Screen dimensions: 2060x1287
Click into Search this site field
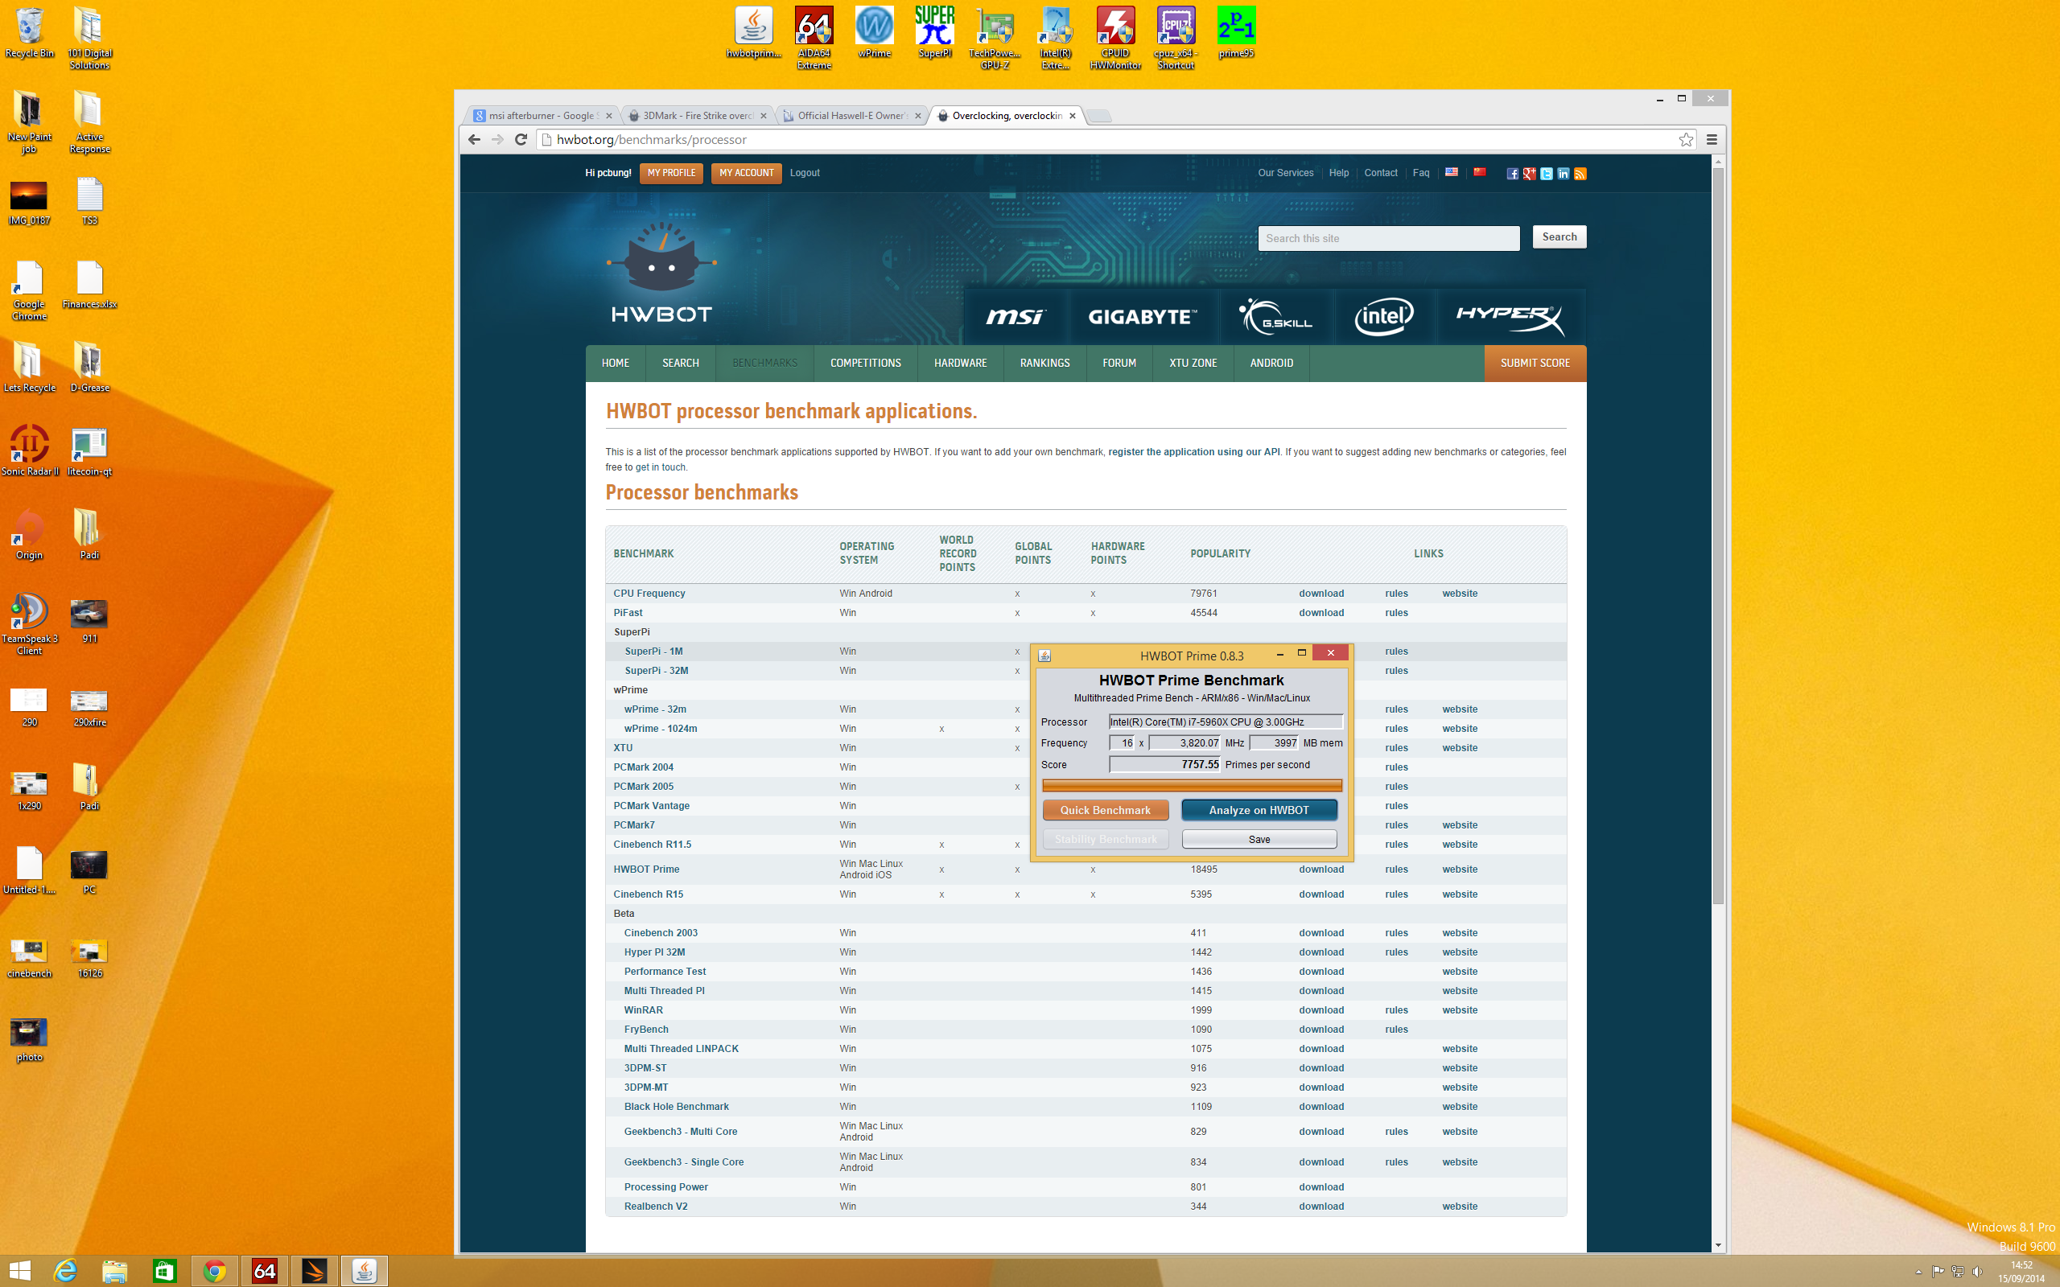pyautogui.click(x=1388, y=238)
